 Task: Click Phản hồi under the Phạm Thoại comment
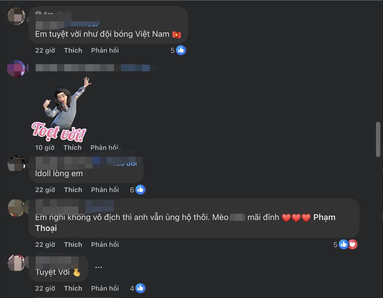[x=105, y=244]
